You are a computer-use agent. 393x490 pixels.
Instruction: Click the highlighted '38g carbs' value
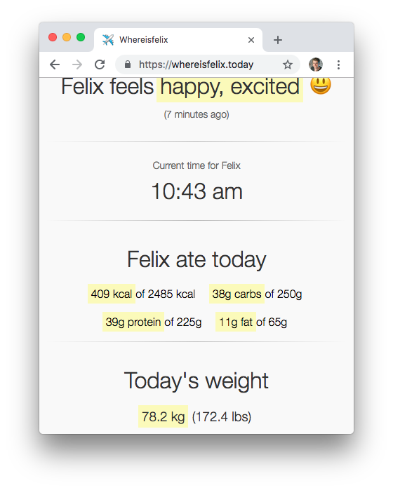pos(237,294)
